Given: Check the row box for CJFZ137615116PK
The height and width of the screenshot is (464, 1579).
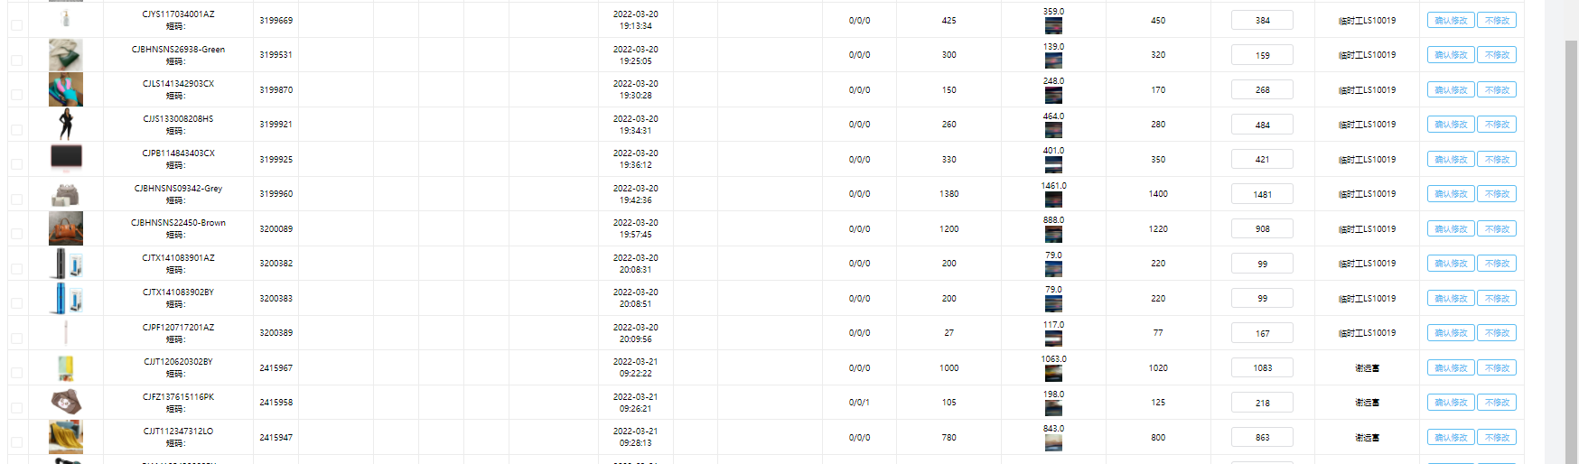Looking at the screenshot, I should [x=17, y=408].
